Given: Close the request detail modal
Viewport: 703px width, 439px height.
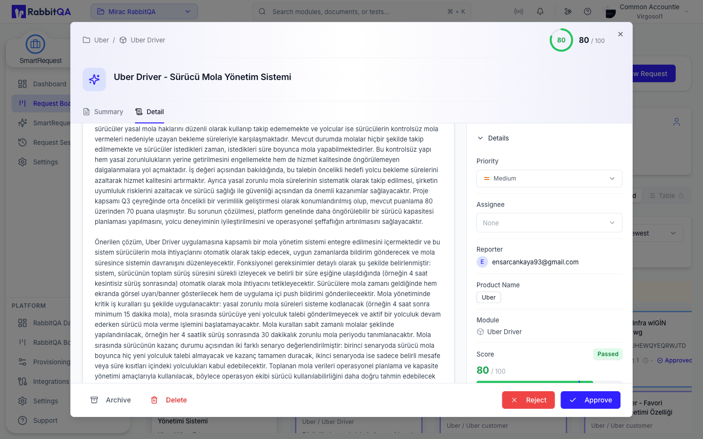Looking at the screenshot, I should (x=620, y=34).
